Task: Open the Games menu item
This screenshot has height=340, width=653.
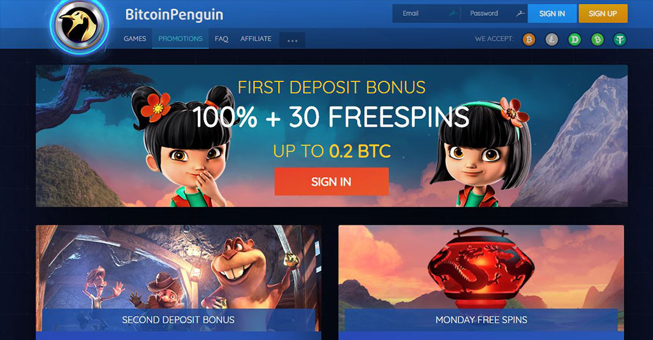Action: click(x=135, y=39)
